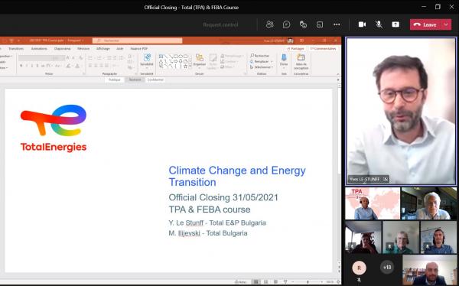Open the Sensibilité dropdown in ribbon

coord(147,60)
